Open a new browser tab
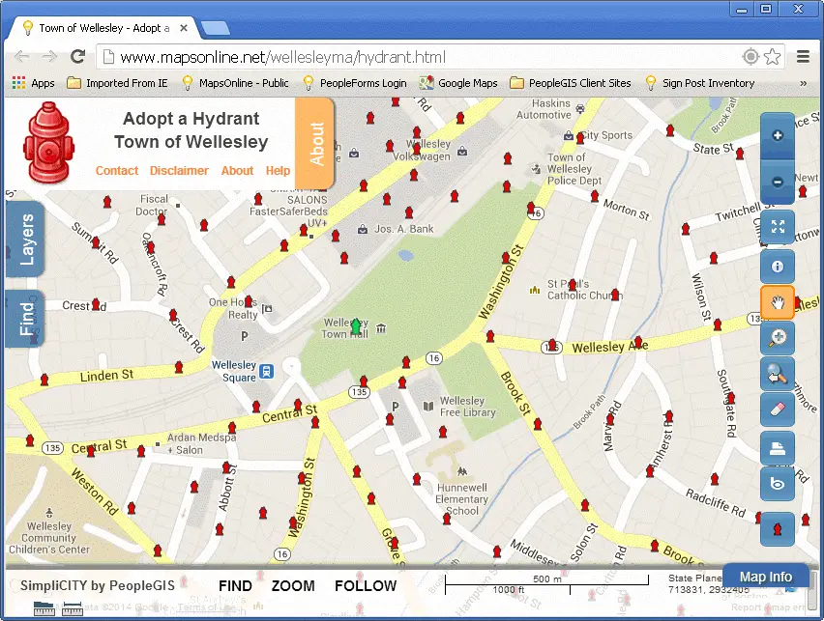Screen dimensions: 824x621 pyautogui.click(x=216, y=28)
